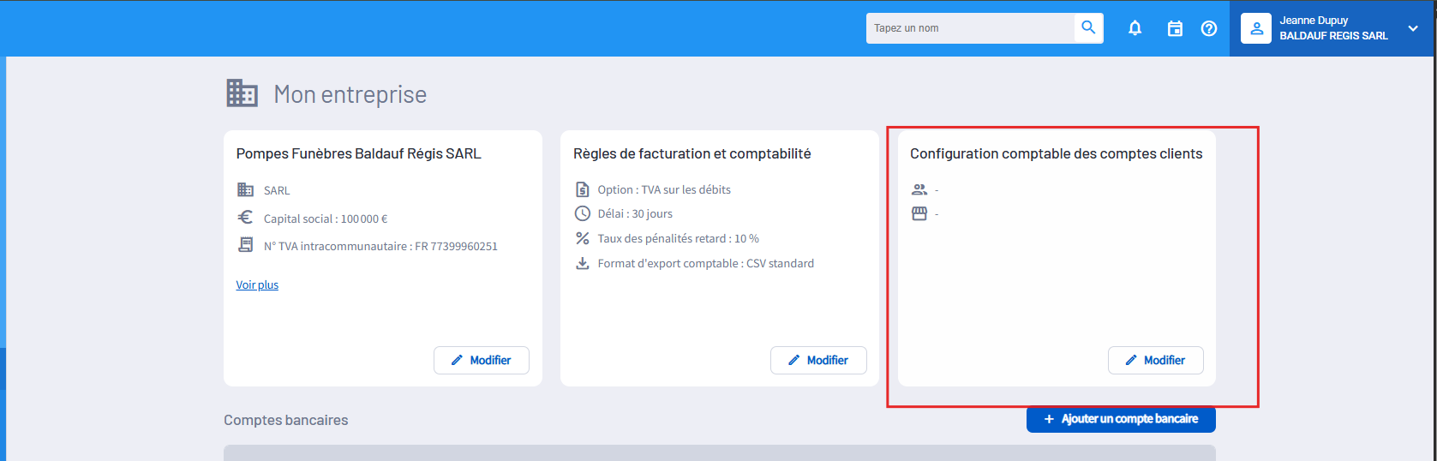Click the euro capital social icon
The image size is (1437, 461).
(245, 218)
